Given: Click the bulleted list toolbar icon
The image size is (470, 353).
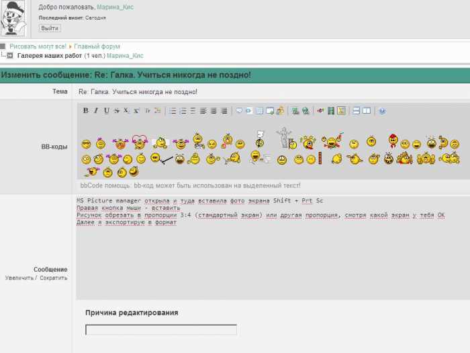Looking at the screenshot, I should [x=173, y=111].
